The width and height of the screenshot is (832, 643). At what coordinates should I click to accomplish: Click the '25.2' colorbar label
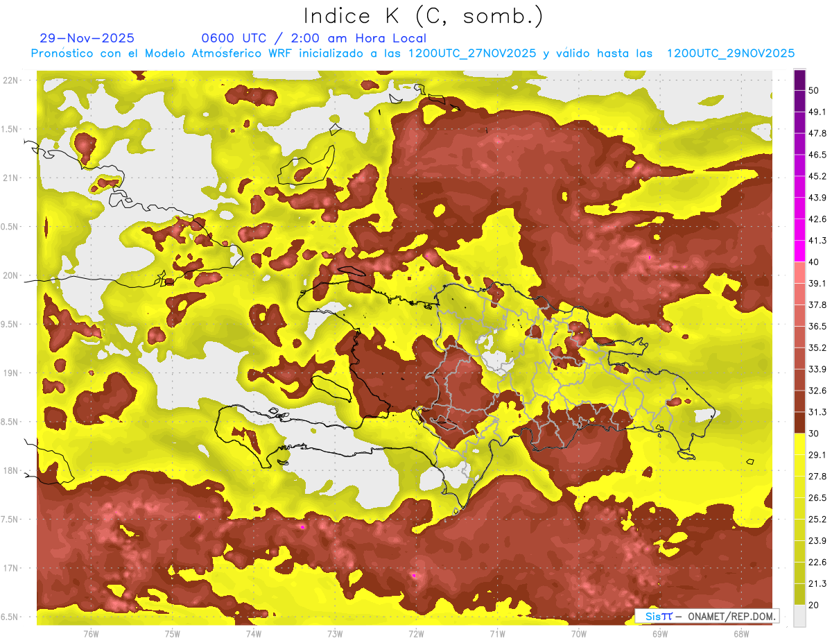[x=818, y=520]
